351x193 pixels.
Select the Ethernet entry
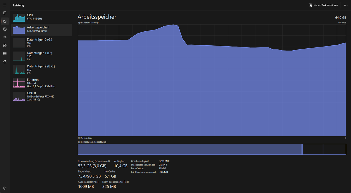[x=41, y=83]
